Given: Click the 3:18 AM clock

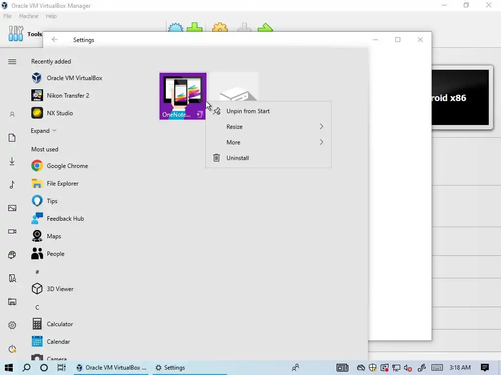Looking at the screenshot, I should (460, 368).
